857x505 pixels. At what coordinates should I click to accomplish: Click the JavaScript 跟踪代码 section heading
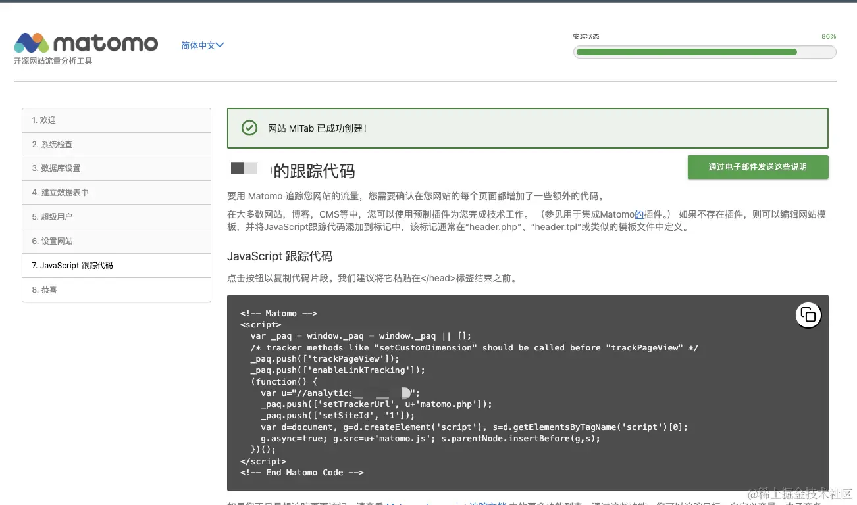[x=280, y=256]
